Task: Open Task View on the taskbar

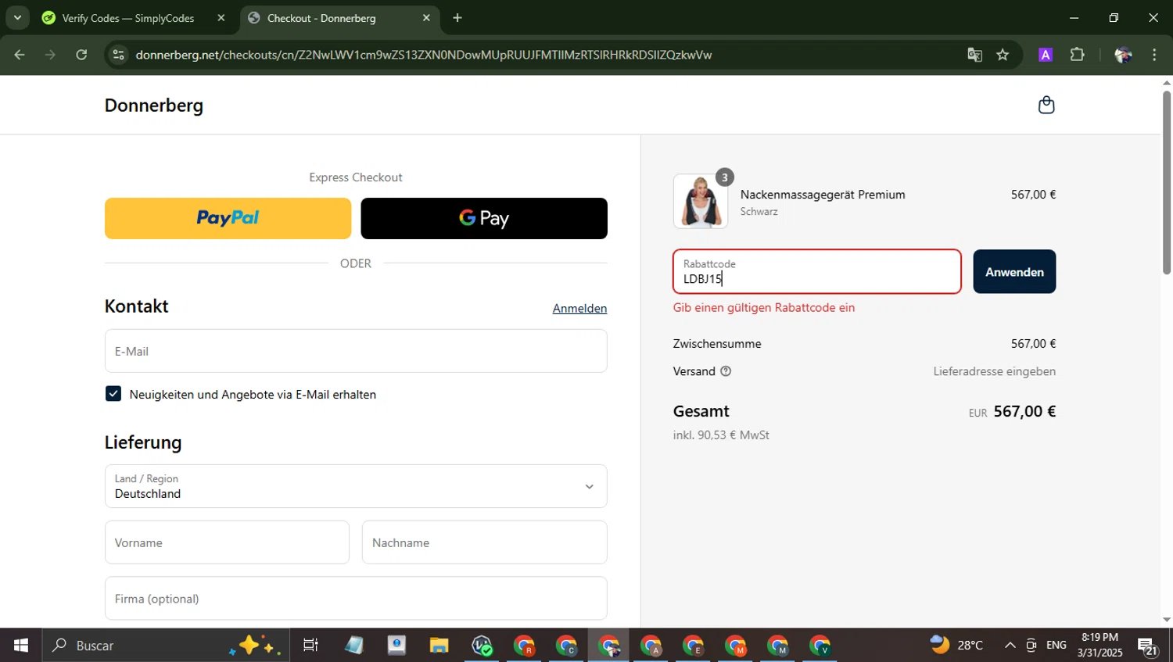Action: tap(310, 646)
